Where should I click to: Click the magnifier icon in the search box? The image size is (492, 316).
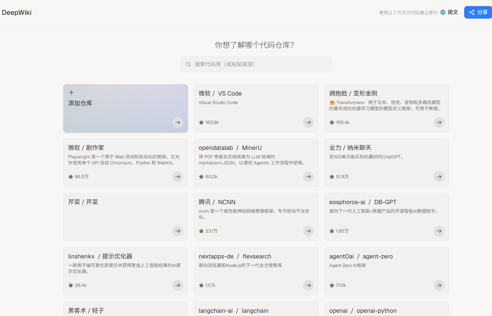(188, 64)
